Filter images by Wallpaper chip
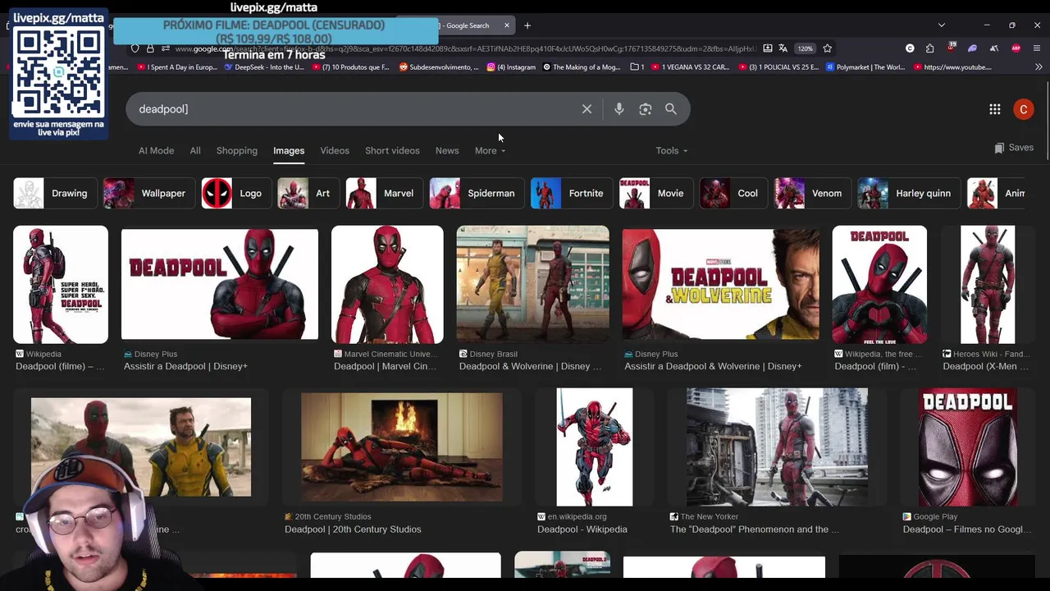This screenshot has width=1050, height=591. 148,194
